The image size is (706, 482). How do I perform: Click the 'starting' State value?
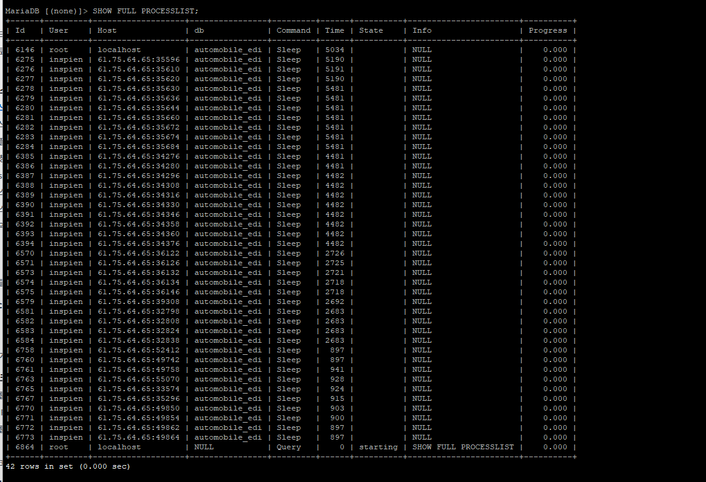(x=378, y=447)
